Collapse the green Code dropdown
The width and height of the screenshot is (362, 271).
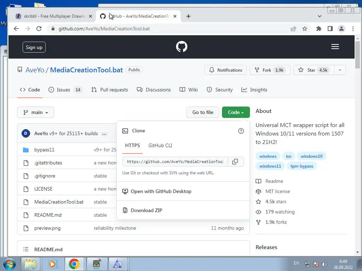click(x=236, y=112)
